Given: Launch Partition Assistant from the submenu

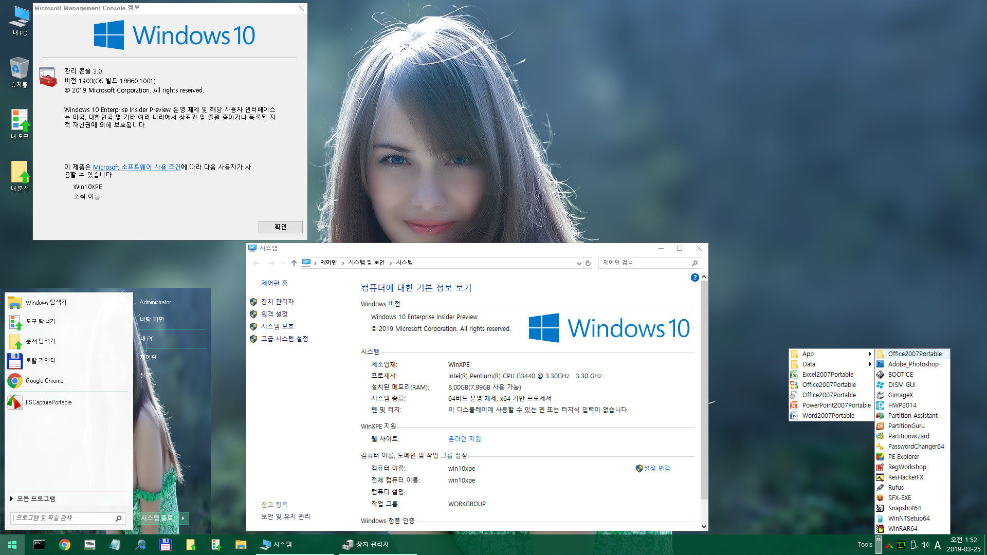Looking at the screenshot, I should pyautogui.click(x=912, y=416).
